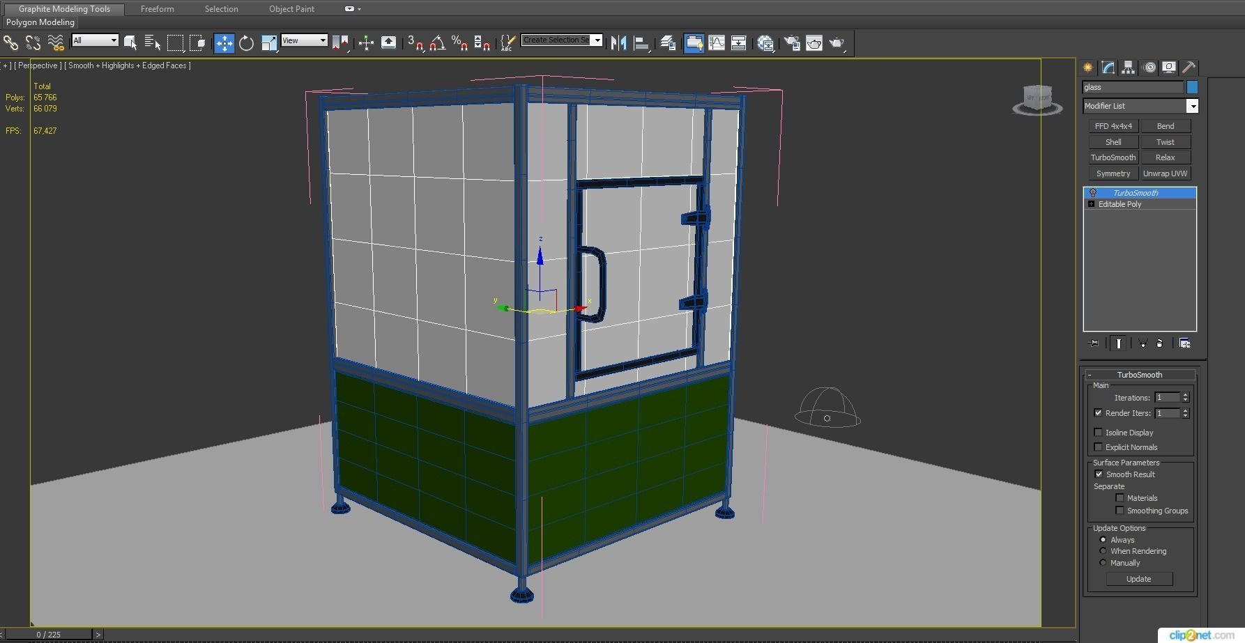This screenshot has width=1245, height=643.
Task: Open the Material Editor
Action: 765,43
